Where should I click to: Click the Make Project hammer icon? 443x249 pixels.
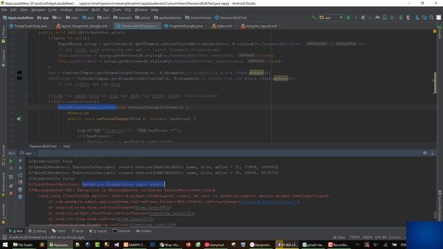click(x=314, y=17)
